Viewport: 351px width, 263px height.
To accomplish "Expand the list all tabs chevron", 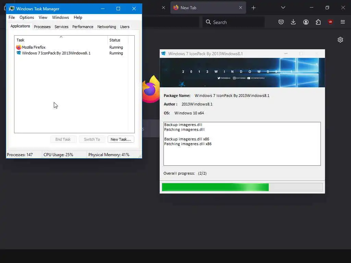I will (x=283, y=8).
